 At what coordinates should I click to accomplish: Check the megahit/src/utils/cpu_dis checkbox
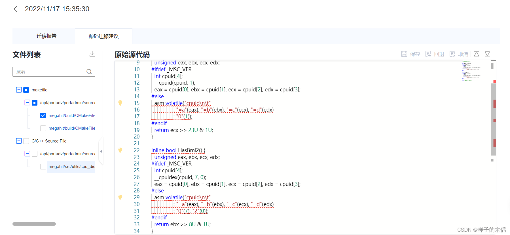43,167
